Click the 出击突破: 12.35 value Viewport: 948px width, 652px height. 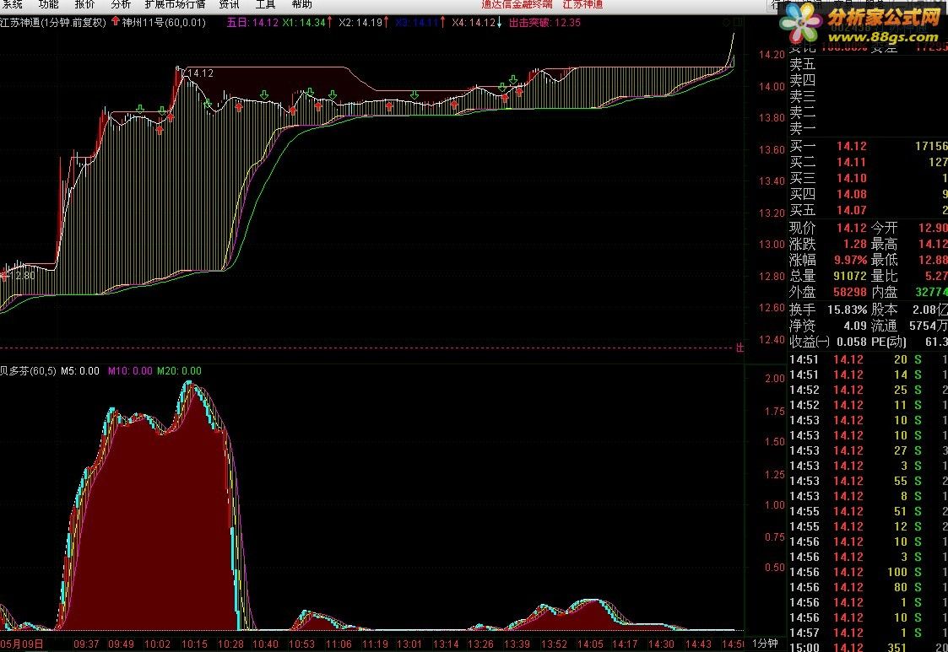tap(544, 23)
